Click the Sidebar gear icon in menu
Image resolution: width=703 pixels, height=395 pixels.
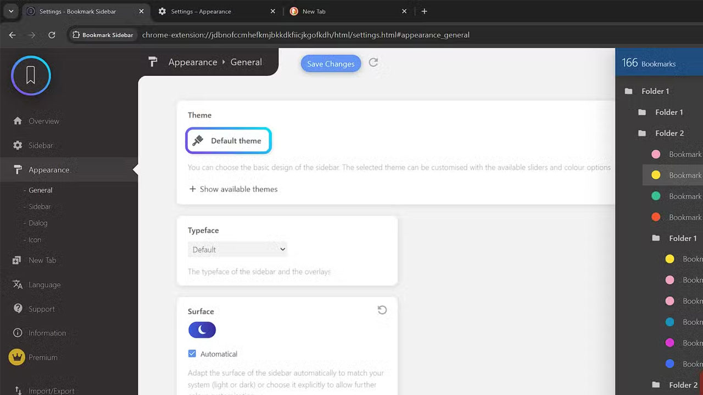18,145
